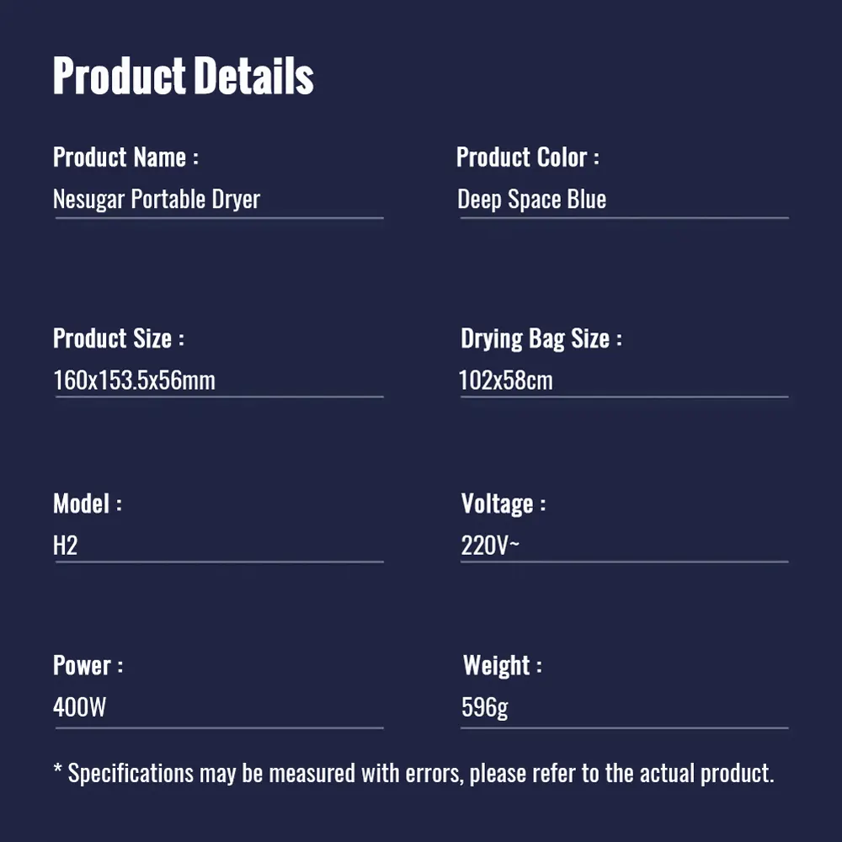The height and width of the screenshot is (842, 842).
Task: Select the Power label
Action: [88, 665]
